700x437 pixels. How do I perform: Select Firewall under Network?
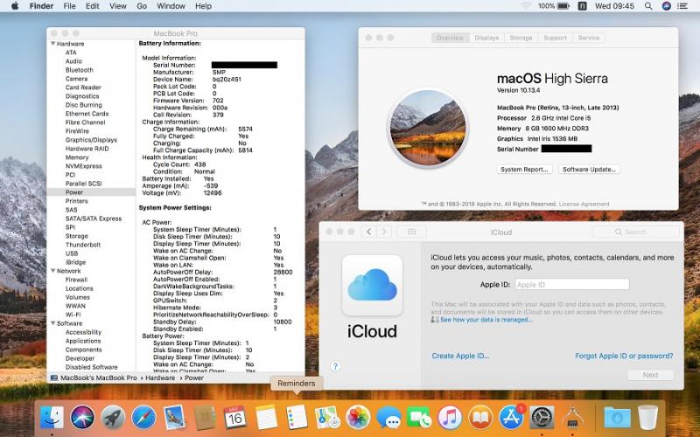pyautogui.click(x=76, y=280)
